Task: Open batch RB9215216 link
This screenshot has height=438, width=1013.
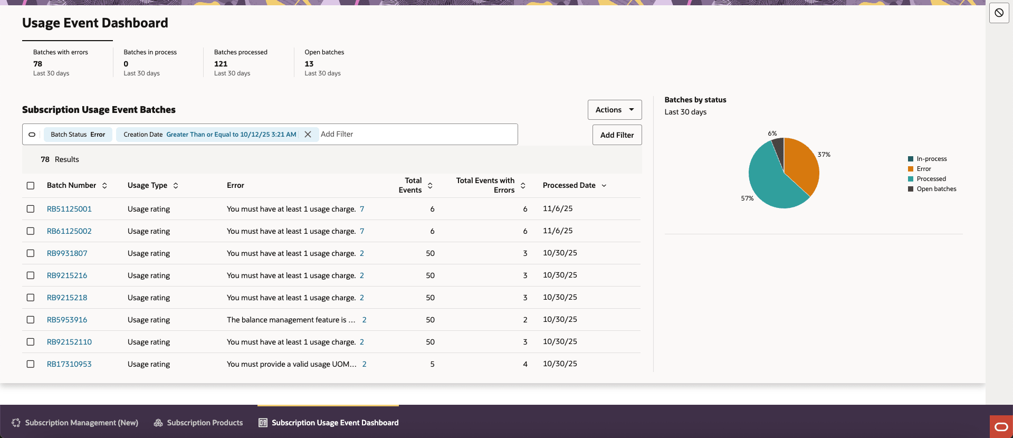Action: (x=67, y=275)
